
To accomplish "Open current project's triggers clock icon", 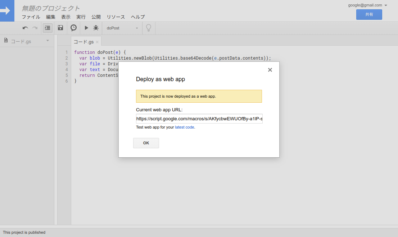I will coord(74,28).
